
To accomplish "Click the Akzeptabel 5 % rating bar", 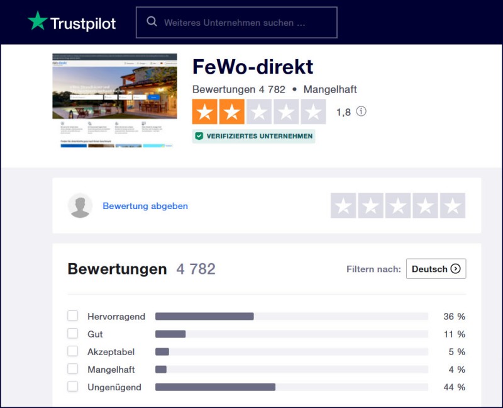I will (x=292, y=352).
